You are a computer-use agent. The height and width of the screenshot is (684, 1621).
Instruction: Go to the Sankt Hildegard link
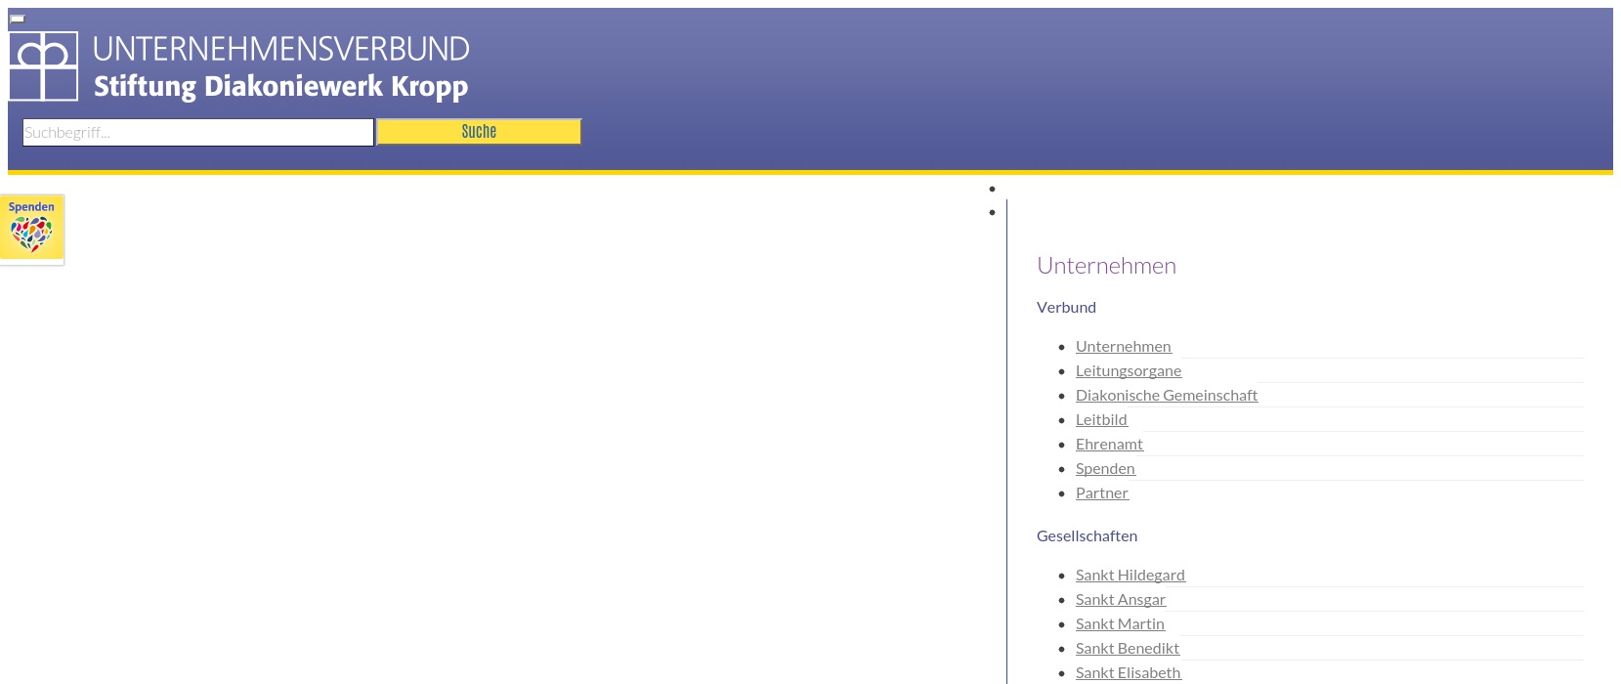pyautogui.click(x=1130, y=575)
